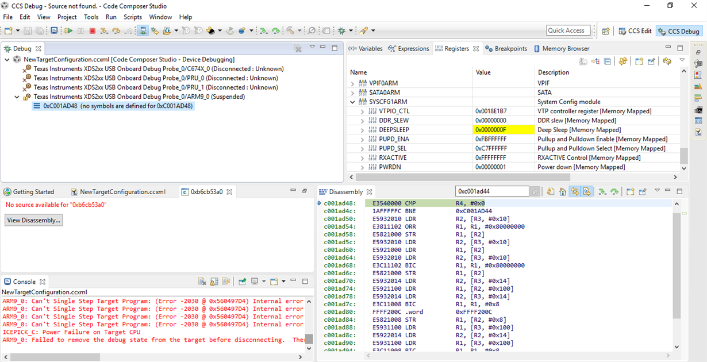The image size is (707, 362).
Task: Open the Debug view menu dropdown arrow
Action: (312, 48)
